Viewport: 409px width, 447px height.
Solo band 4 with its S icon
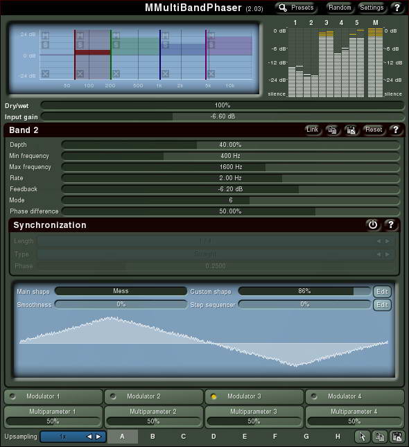pos(166,45)
